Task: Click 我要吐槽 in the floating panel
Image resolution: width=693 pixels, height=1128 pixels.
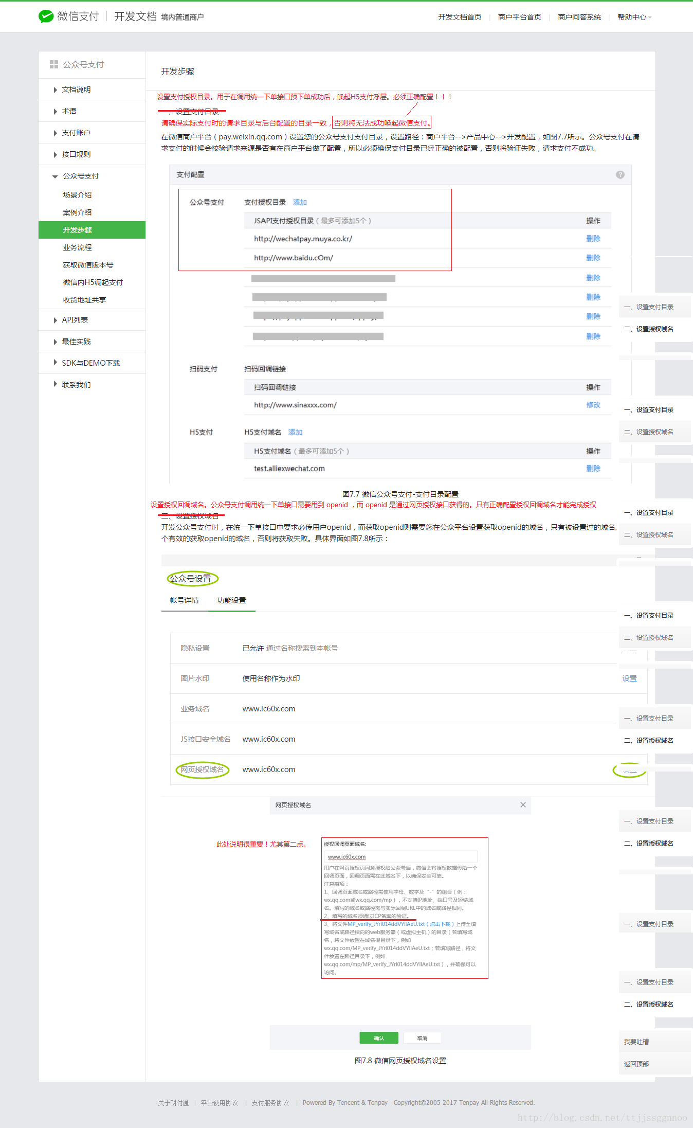Action: coord(636,1042)
